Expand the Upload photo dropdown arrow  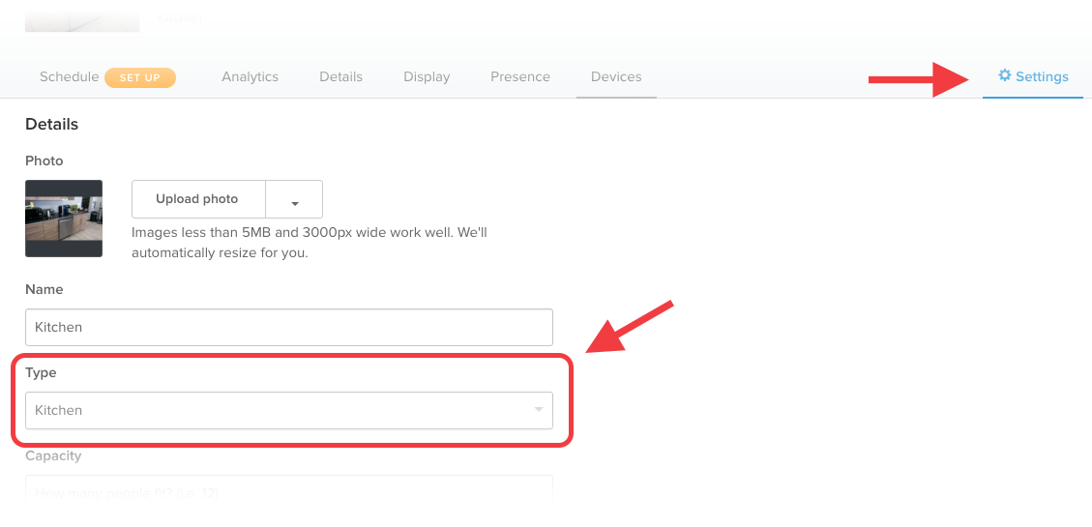[x=295, y=200]
